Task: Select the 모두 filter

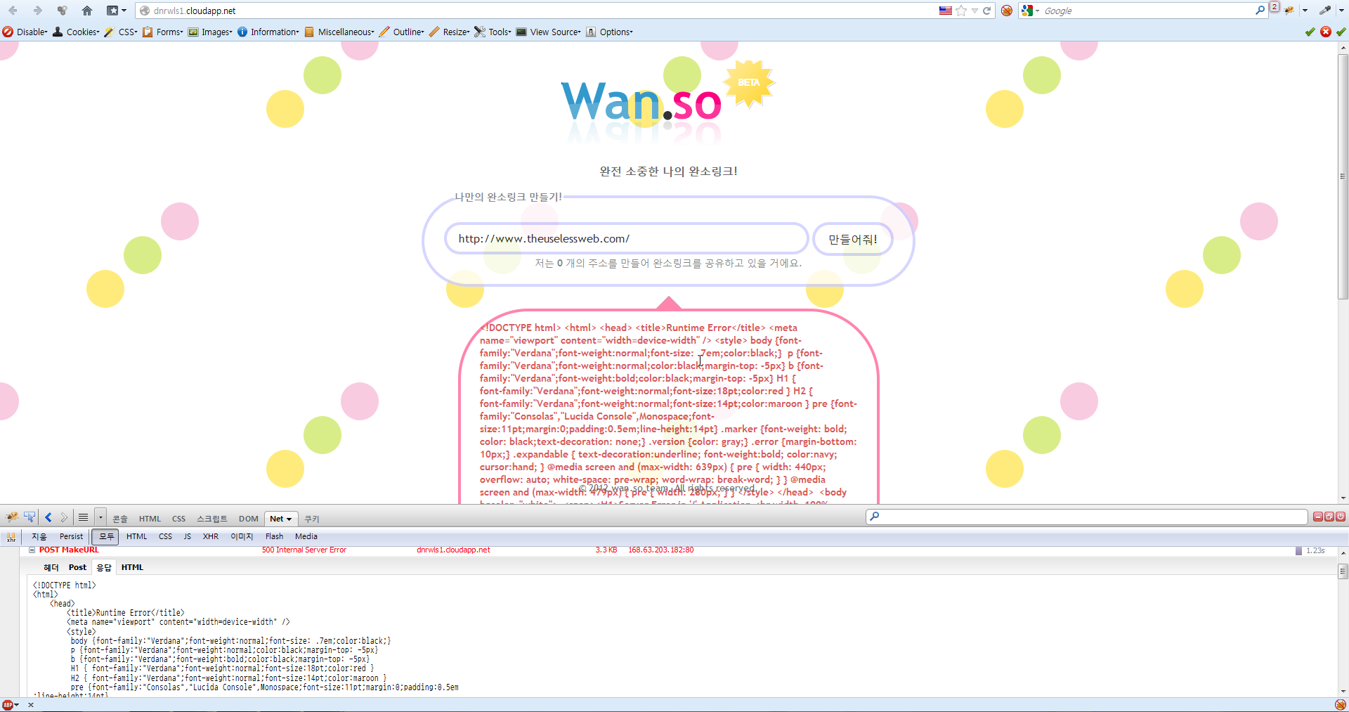Action: (x=106, y=536)
